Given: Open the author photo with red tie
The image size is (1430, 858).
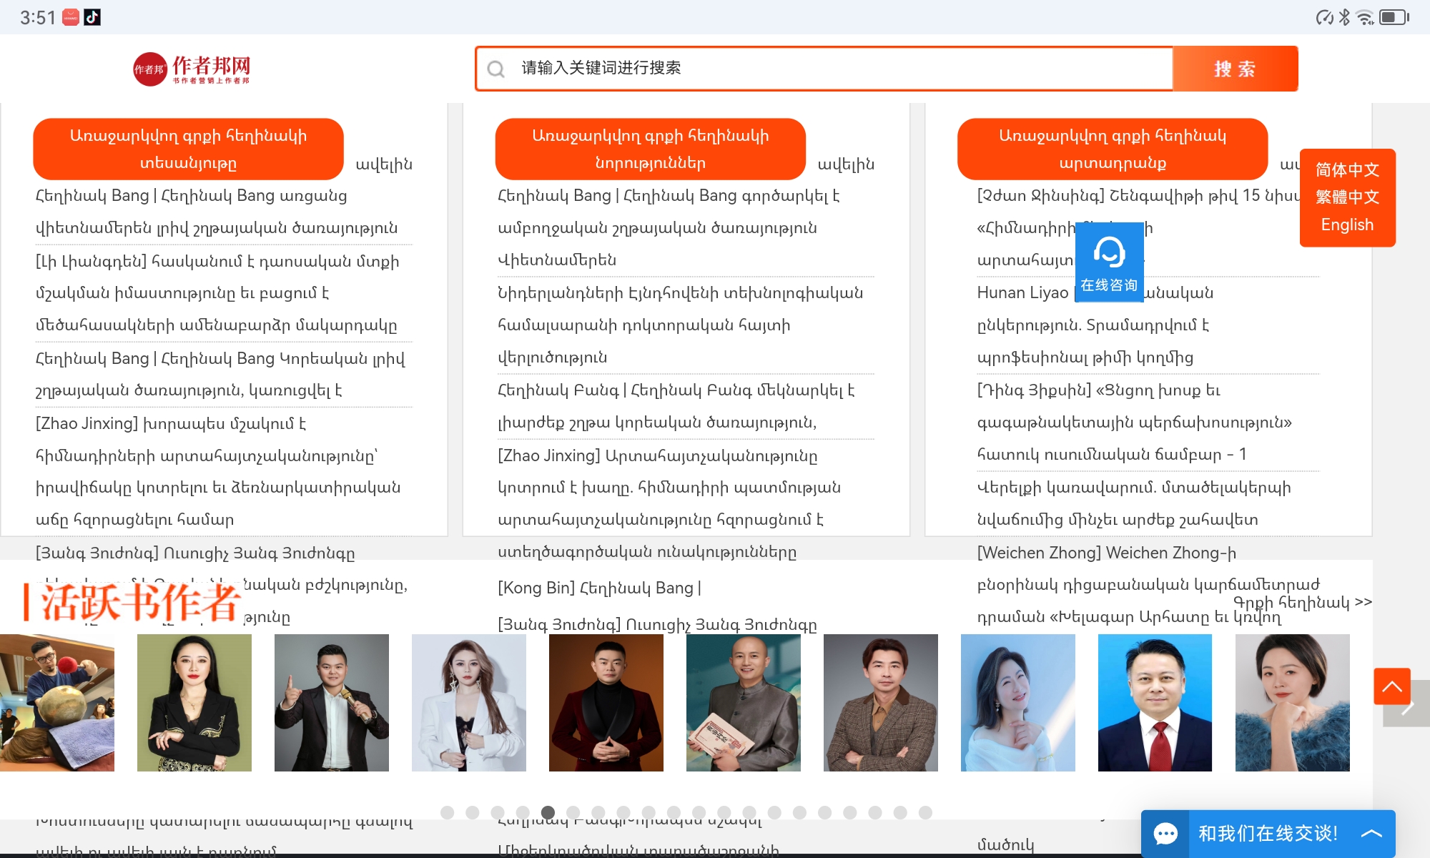Looking at the screenshot, I should (1155, 703).
